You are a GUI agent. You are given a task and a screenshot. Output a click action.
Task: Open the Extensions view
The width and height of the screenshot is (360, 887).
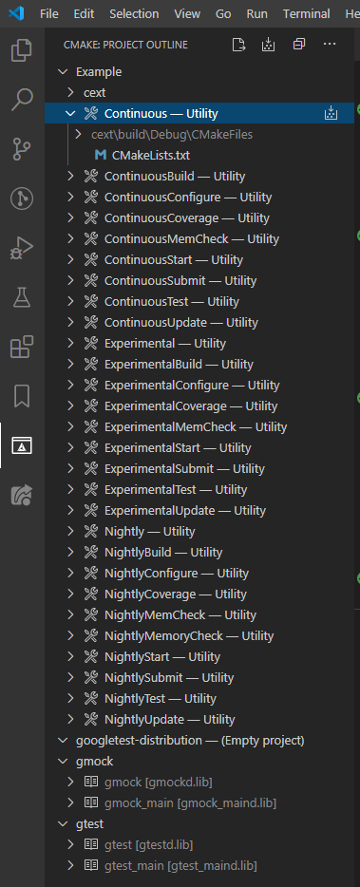click(22, 347)
